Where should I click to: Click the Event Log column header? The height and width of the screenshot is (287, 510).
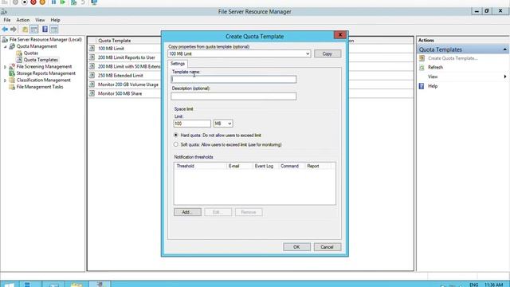265,166
